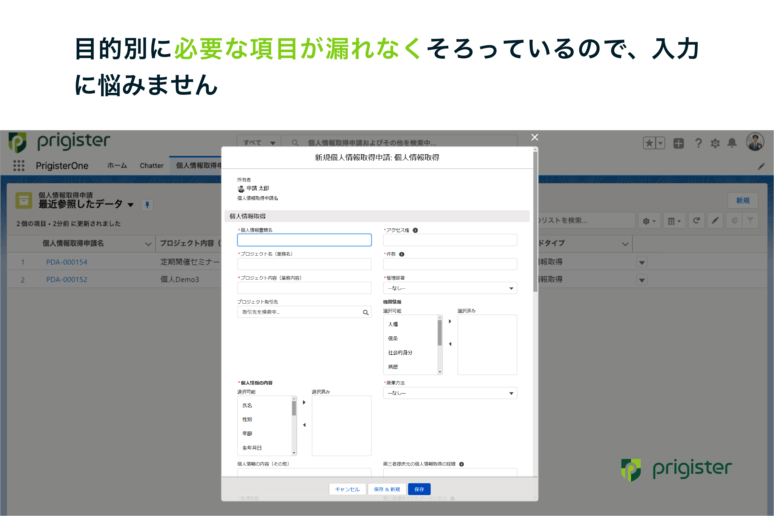Open the すべて search scope dropdown

coord(259,142)
